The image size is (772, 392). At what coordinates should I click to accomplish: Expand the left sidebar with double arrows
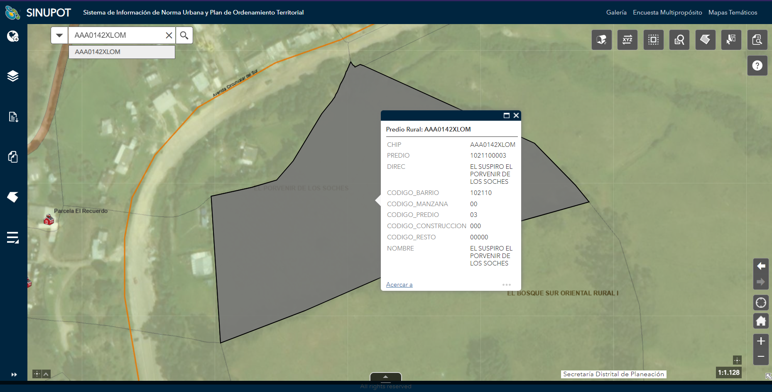14,375
